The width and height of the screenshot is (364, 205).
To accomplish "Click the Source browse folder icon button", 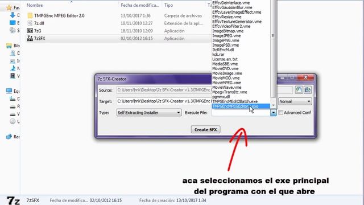I will coord(308,90).
